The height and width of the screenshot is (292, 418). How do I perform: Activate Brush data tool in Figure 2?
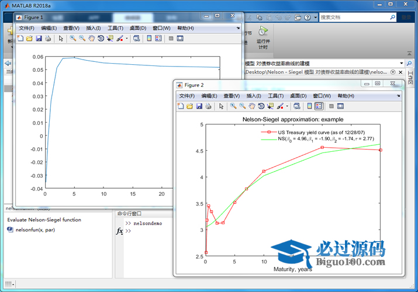pyautogui.click(x=280, y=106)
